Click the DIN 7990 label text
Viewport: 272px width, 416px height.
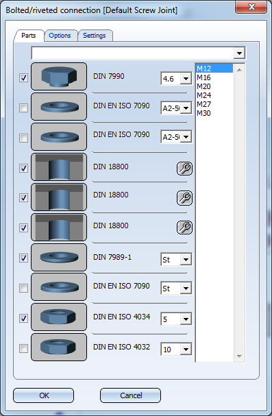tap(109, 76)
